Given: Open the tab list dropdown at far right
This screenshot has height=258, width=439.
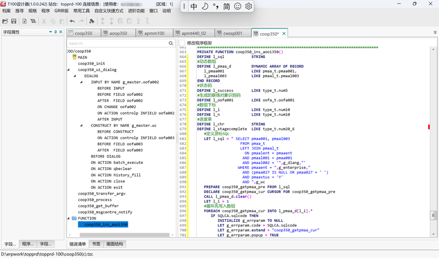Looking at the screenshot, I should [x=435, y=33].
